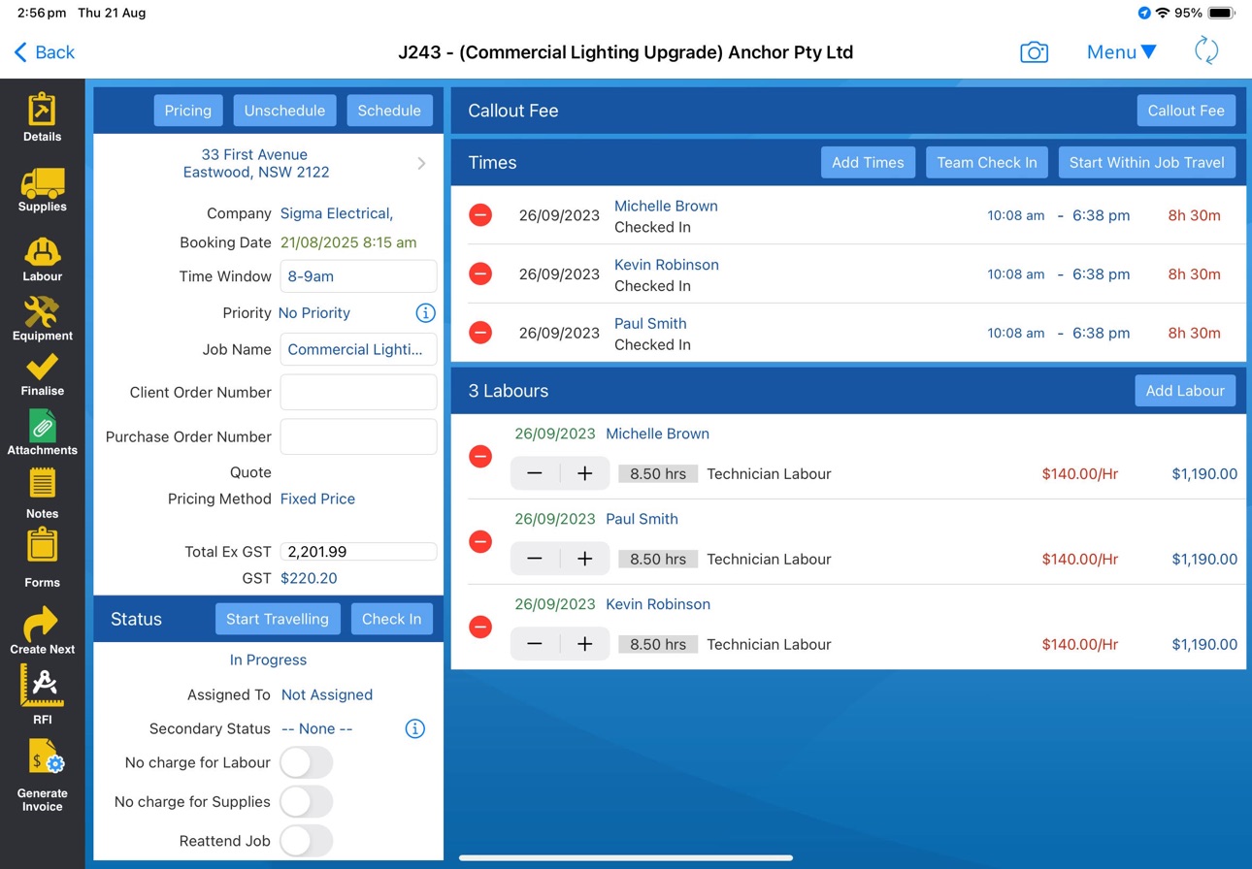1252x869 pixels.
Task: Open Sigma Electrical company link
Action: [x=337, y=213]
